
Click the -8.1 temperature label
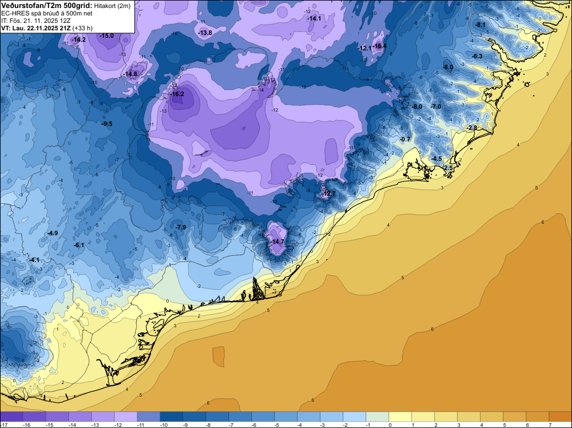(x=480, y=25)
